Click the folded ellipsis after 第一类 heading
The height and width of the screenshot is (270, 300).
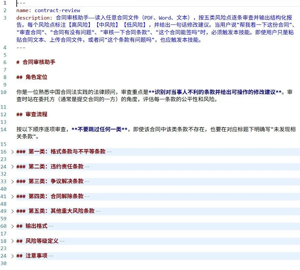(x=109, y=152)
